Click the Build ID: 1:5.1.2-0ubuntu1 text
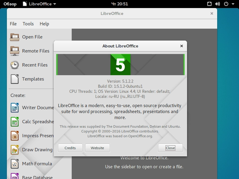Image resolution: width=239 pixels, height=179 pixels. [x=120, y=86]
